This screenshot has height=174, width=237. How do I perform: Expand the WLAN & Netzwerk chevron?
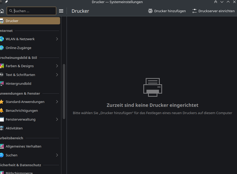(x=57, y=39)
